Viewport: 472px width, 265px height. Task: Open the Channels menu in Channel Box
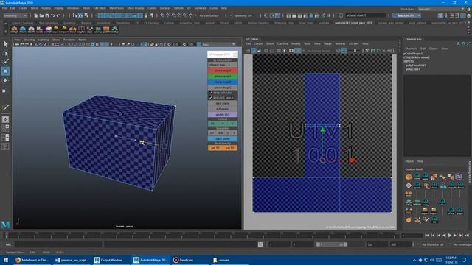click(411, 49)
